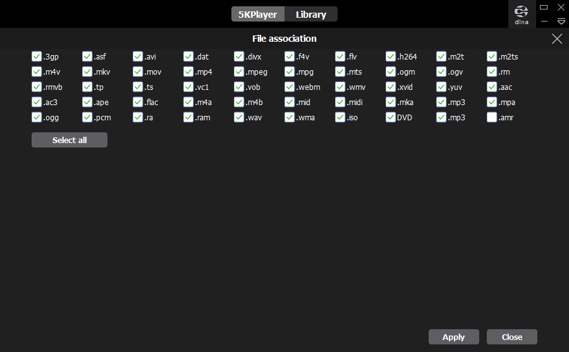Uncheck the .wma checkbox
This screenshot has width=569, height=352.
[x=290, y=117]
